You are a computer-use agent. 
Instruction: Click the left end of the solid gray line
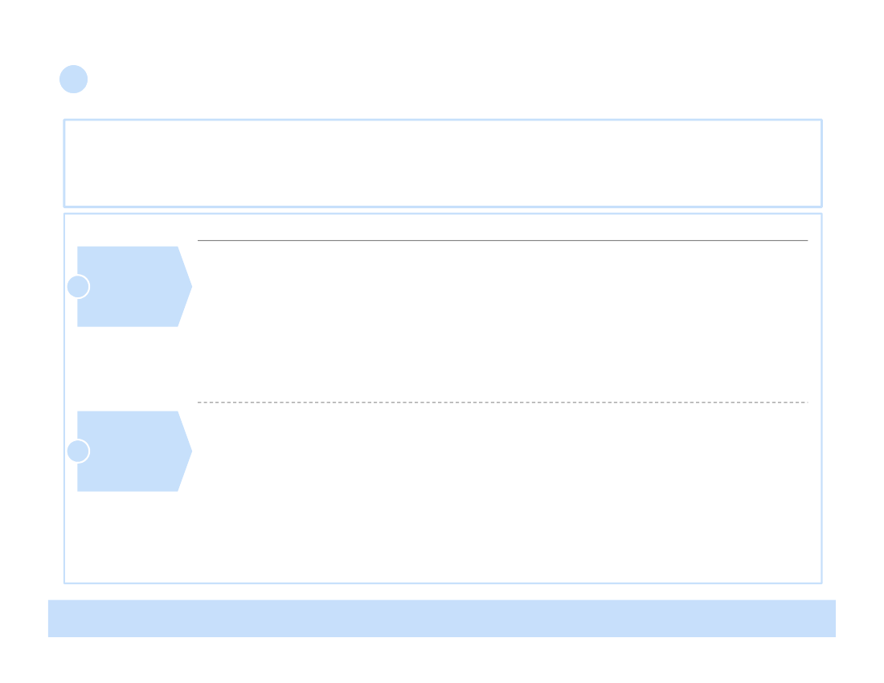click(199, 240)
